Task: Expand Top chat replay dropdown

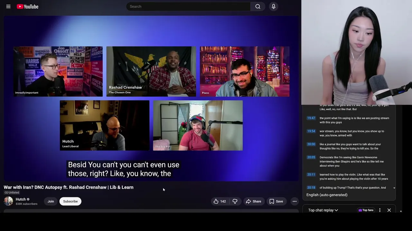Action: [323, 210]
